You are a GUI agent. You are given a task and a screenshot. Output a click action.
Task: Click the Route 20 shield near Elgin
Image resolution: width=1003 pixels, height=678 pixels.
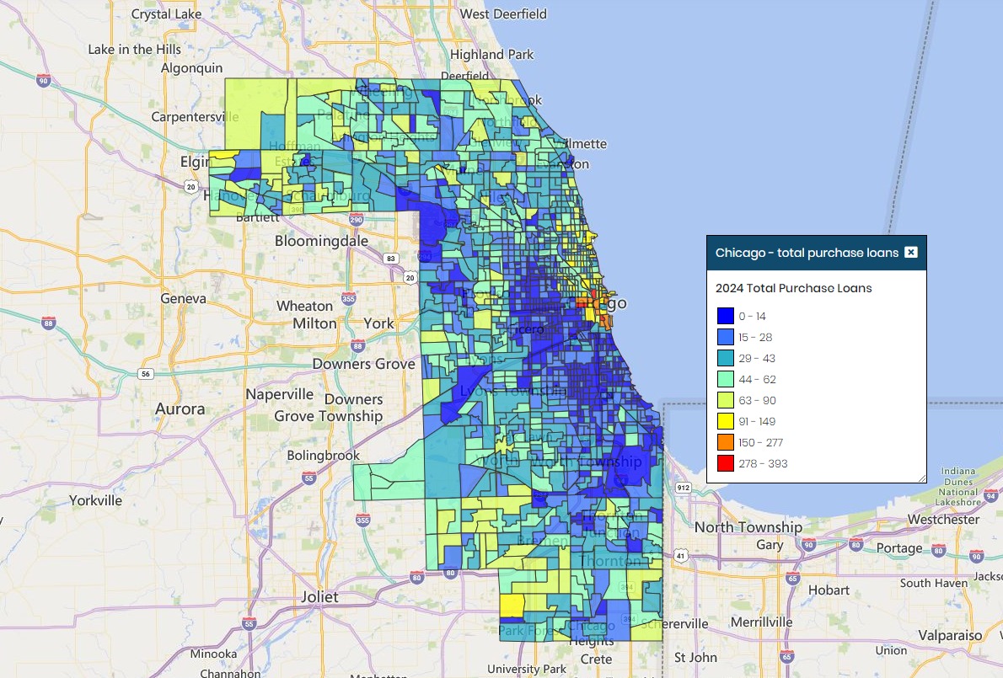[x=190, y=187]
